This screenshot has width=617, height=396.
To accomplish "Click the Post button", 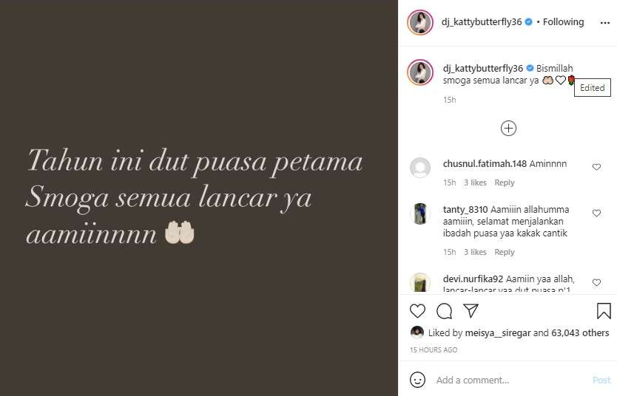I will point(601,380).
